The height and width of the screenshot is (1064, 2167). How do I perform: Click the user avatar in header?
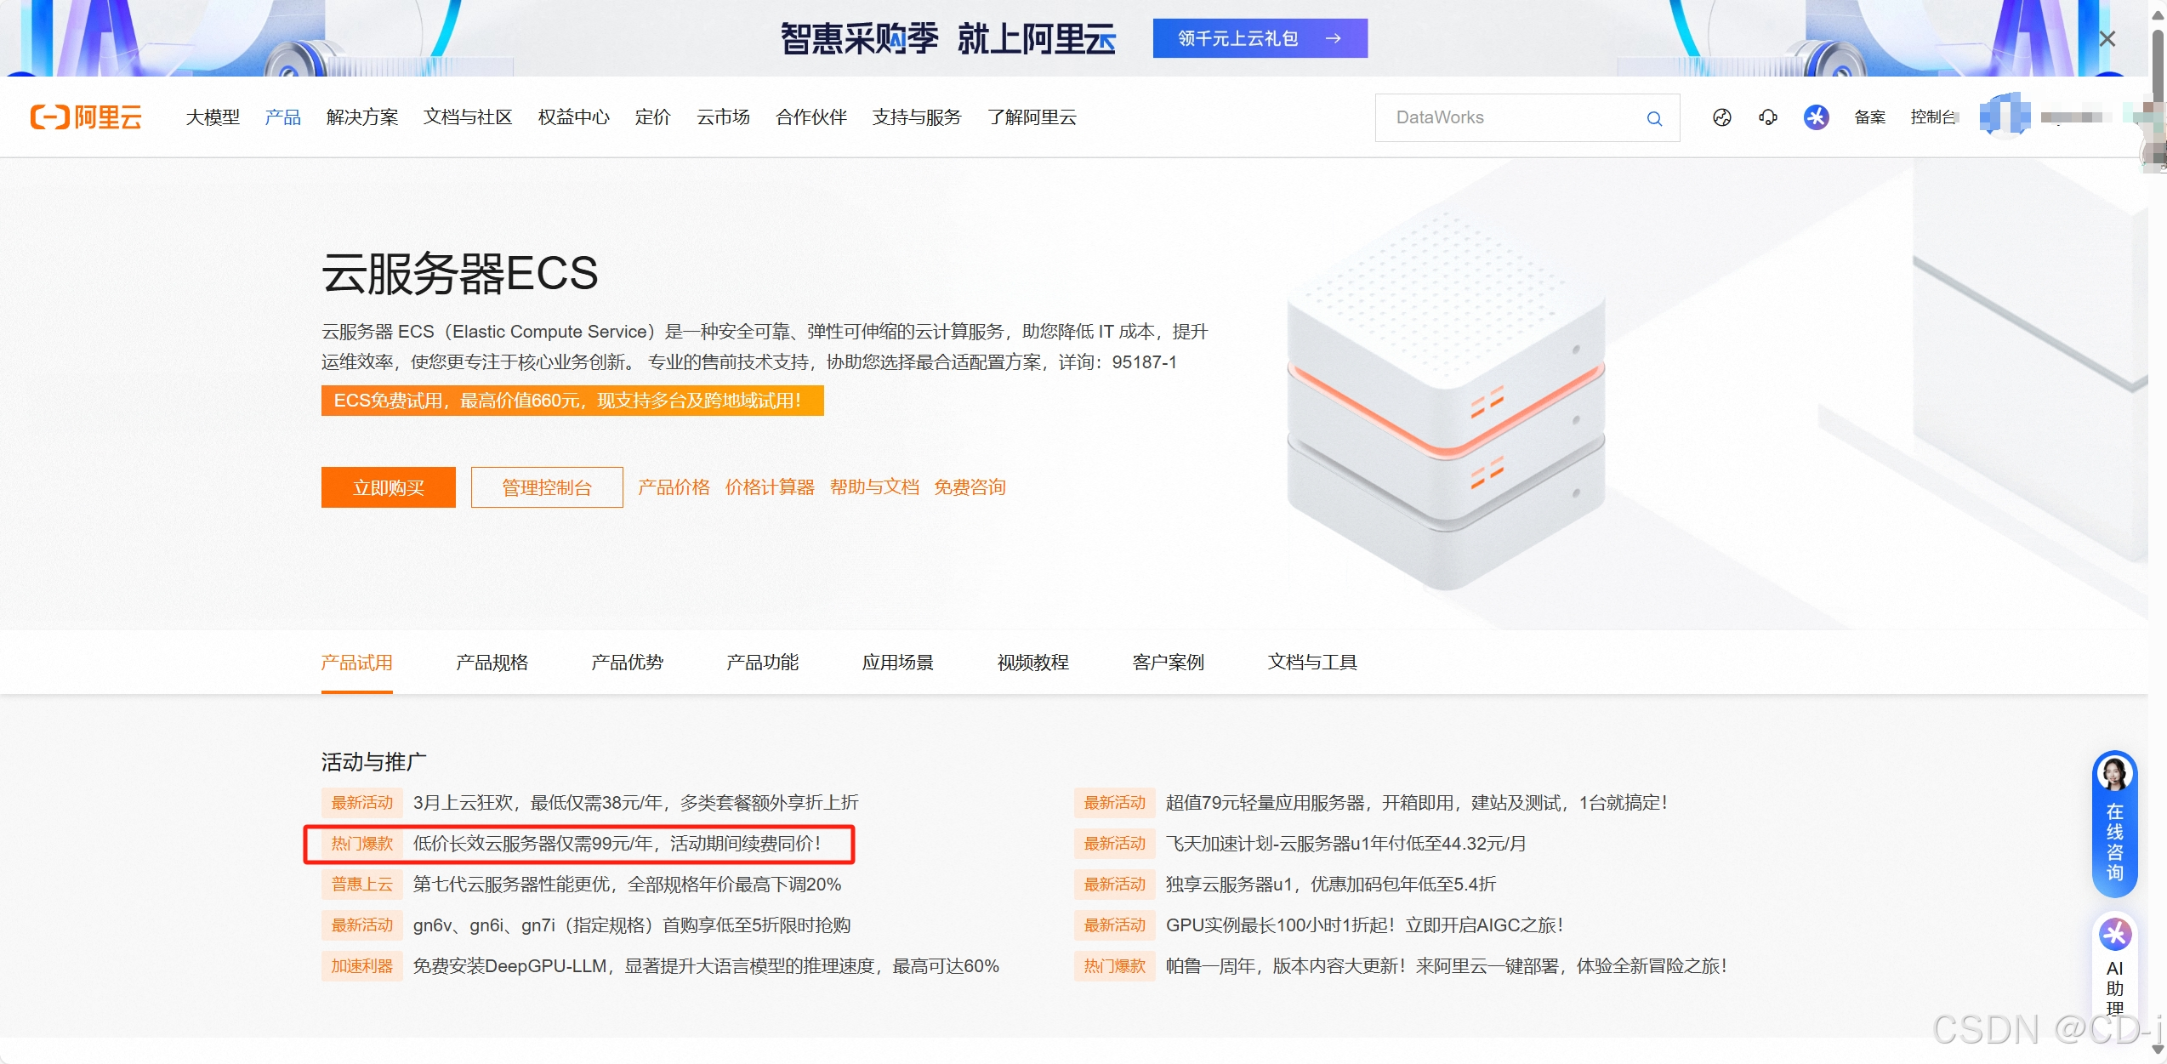pyautogui.click(x=2004, y=116)
